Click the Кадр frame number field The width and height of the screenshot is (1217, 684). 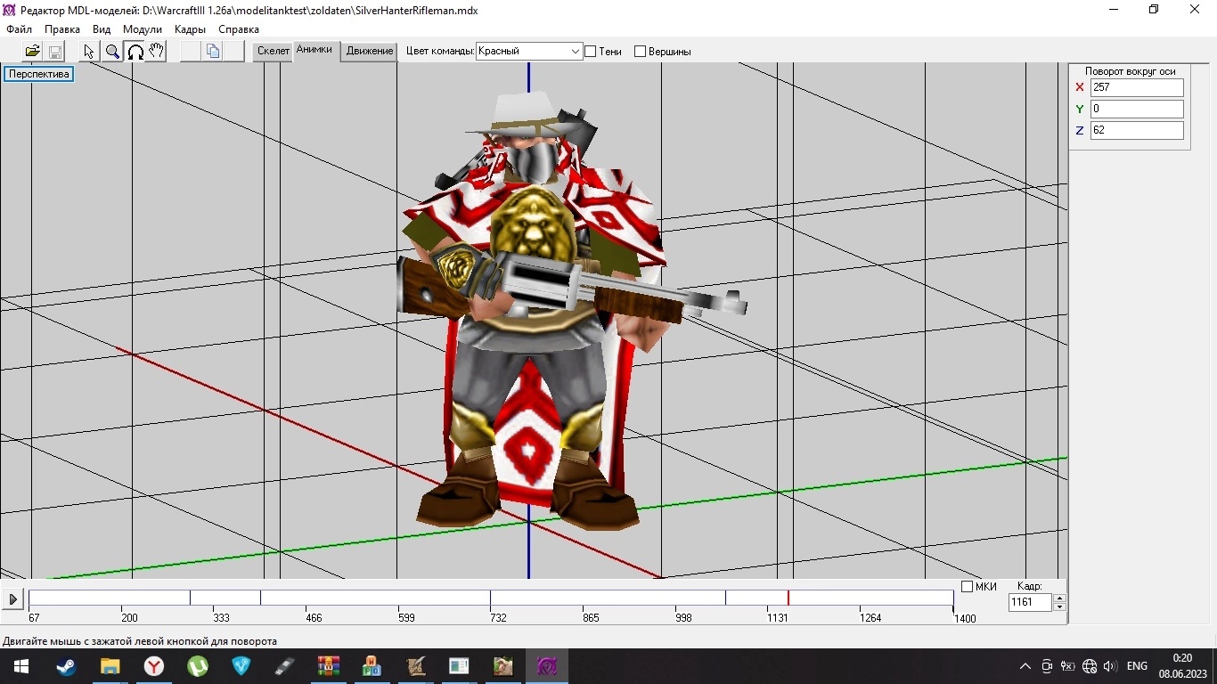[x=1030, y=602]
